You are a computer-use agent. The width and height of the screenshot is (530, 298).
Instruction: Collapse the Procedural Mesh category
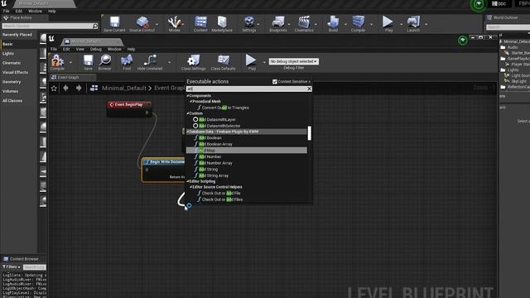click(x=190, y=101)
